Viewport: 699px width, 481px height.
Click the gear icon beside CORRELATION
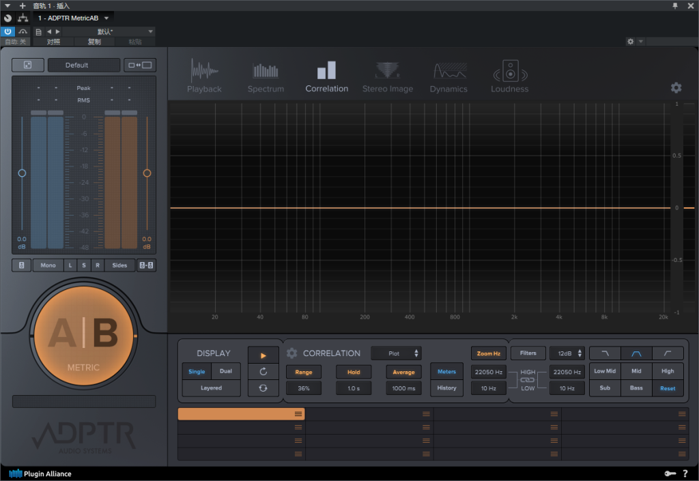pos(292,353)
